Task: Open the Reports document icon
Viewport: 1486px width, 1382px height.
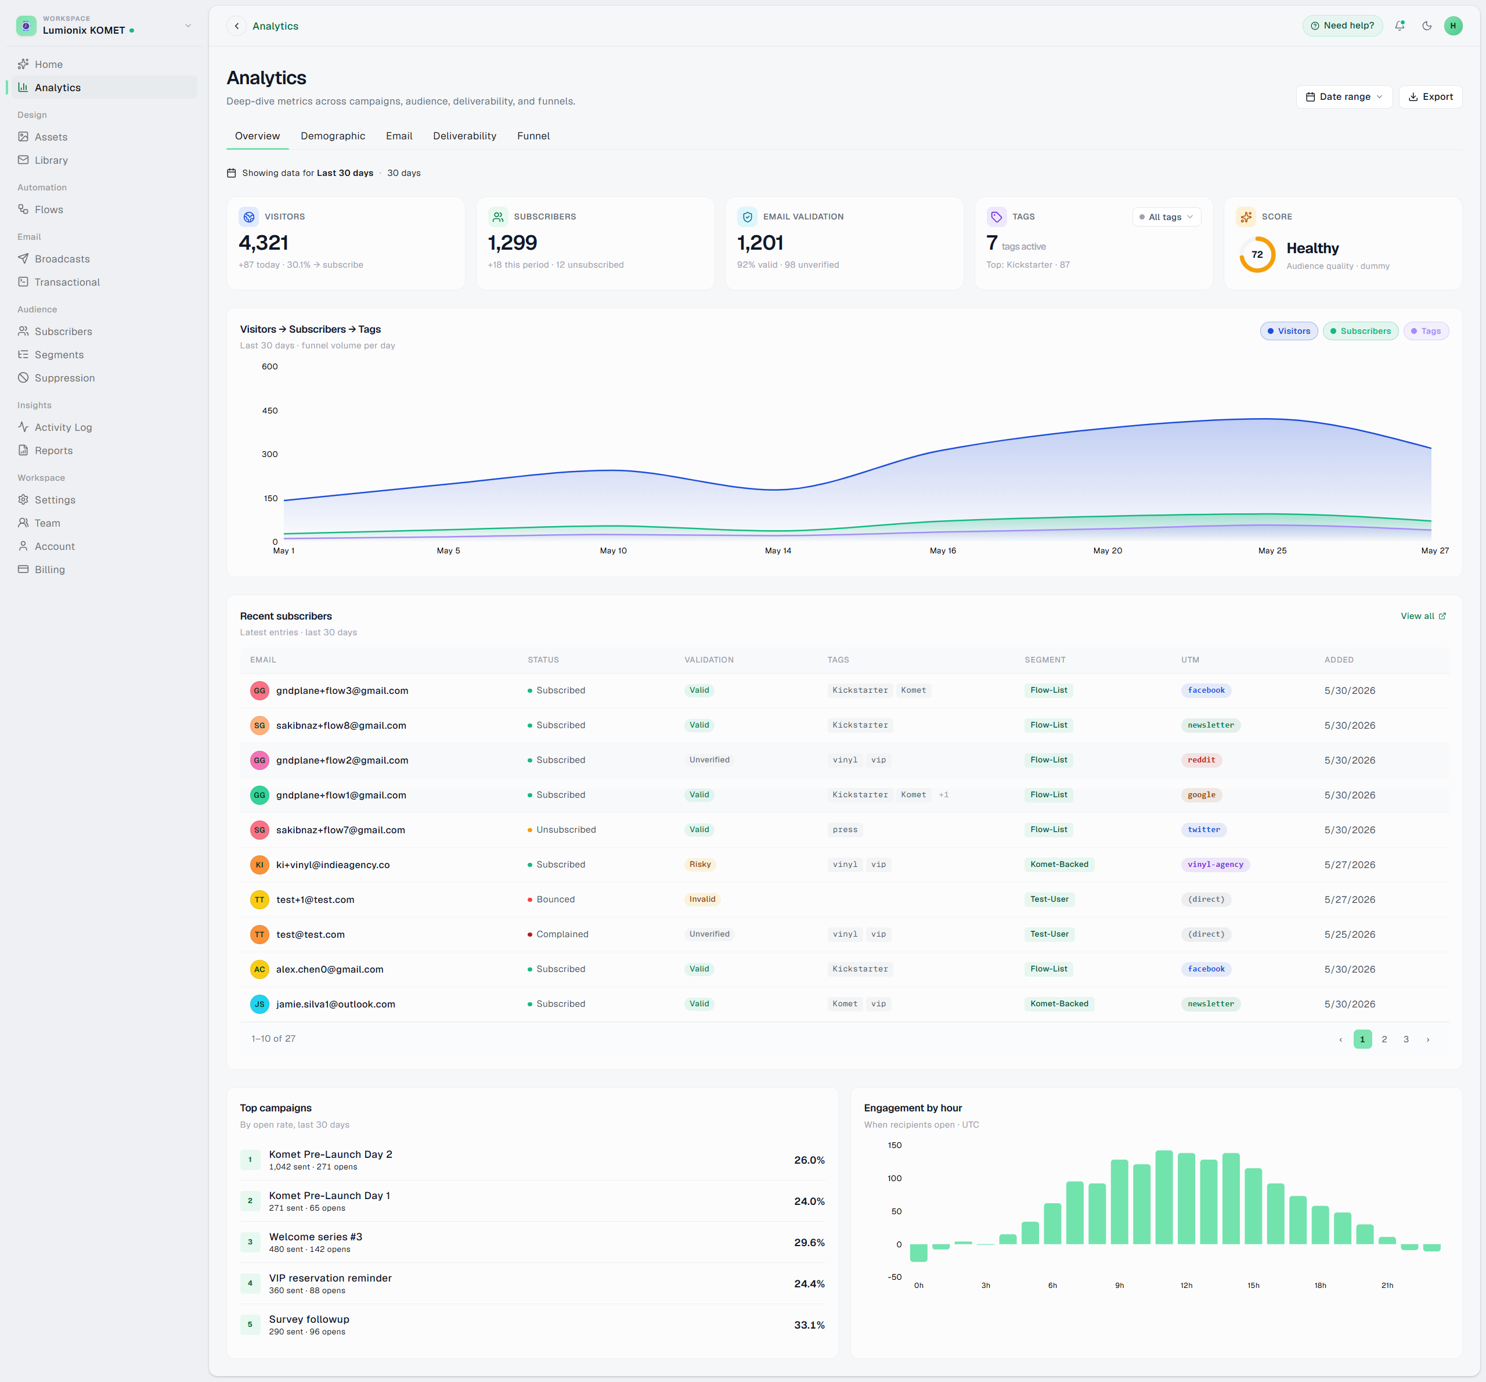Action: [x=23, y=450]
